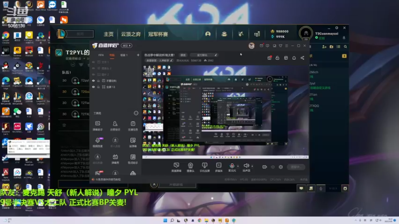Open streaming settings gear icon

[x=281, y=167]
